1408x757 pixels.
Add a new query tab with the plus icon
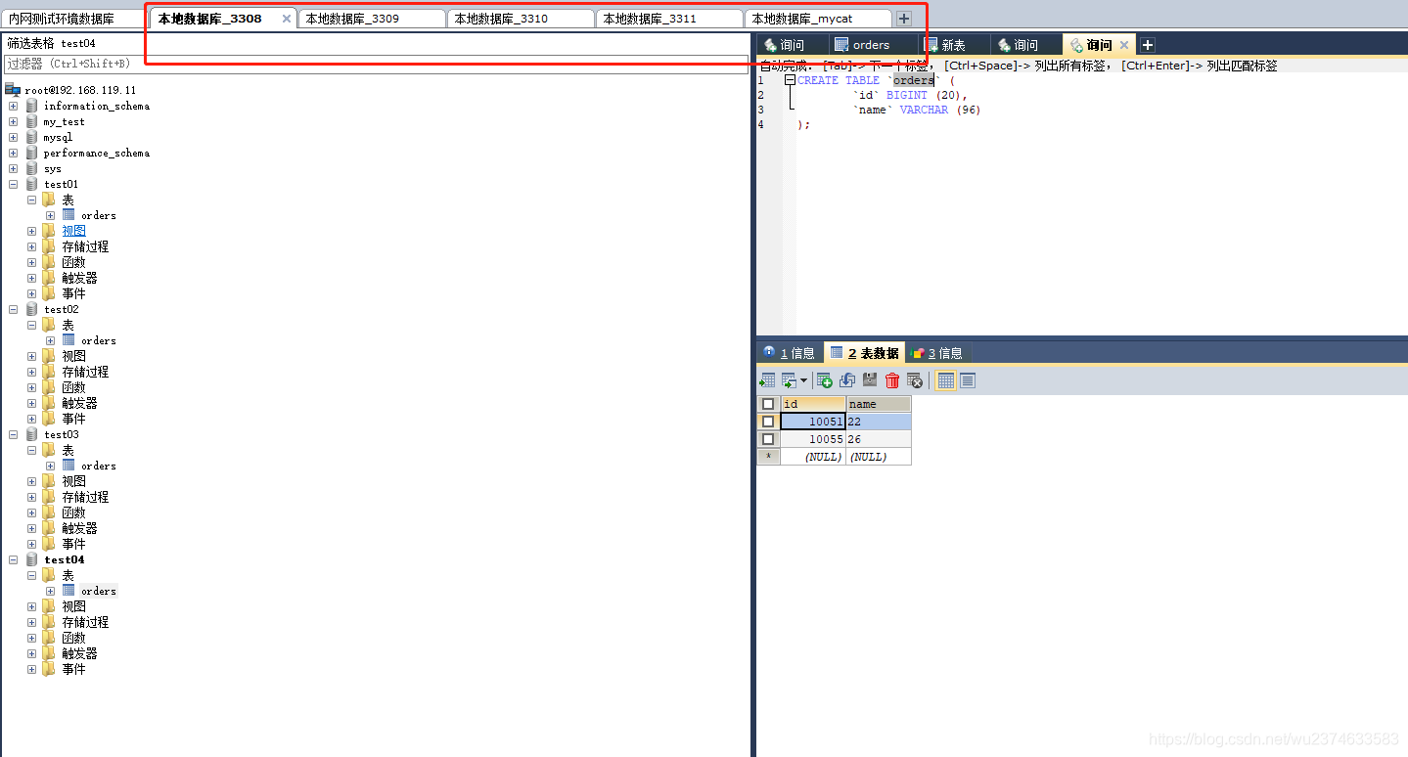coord(1148,45)
